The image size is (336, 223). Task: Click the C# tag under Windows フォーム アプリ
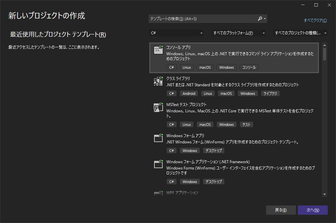pos(171,151)
